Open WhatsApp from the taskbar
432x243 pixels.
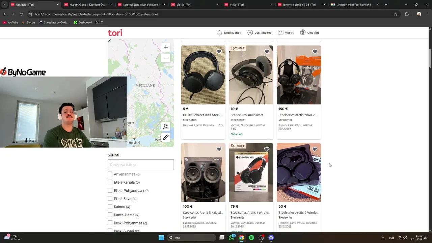pyautogui.click(x=232, y=238)
